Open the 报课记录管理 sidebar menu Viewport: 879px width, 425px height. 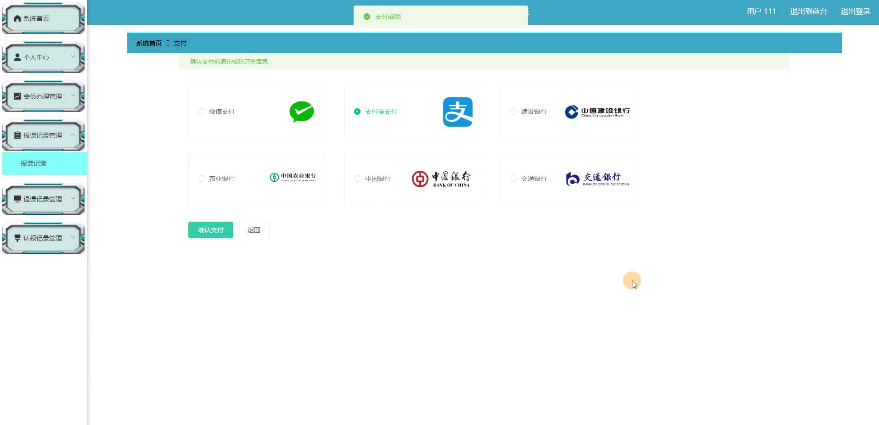pyautogui.click(x=44, y=135)
